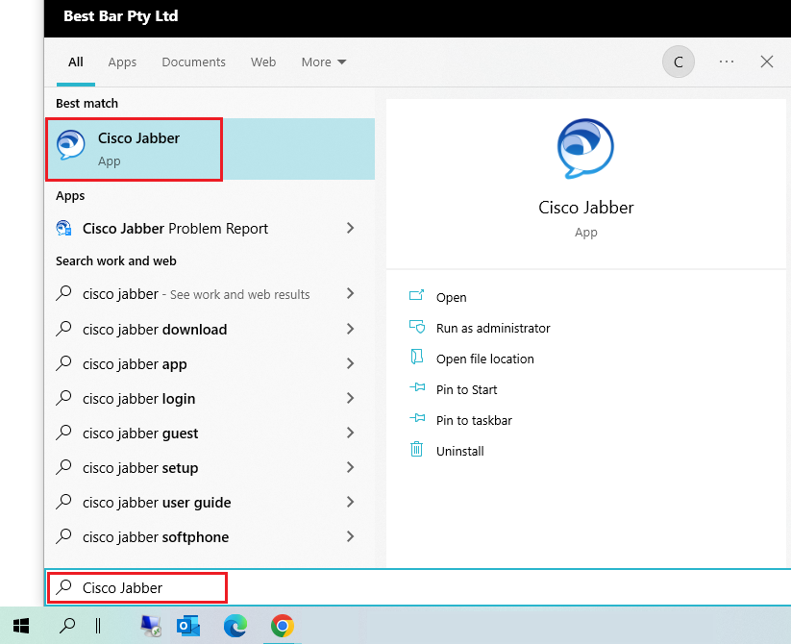Select 'cisco jabber setup' suggestion text
Viewport: 791px width, 644px height.
[140, 468]
